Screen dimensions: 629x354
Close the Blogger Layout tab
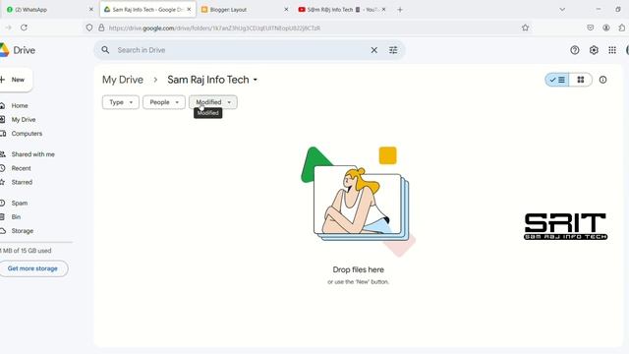(x=286, y=9)
